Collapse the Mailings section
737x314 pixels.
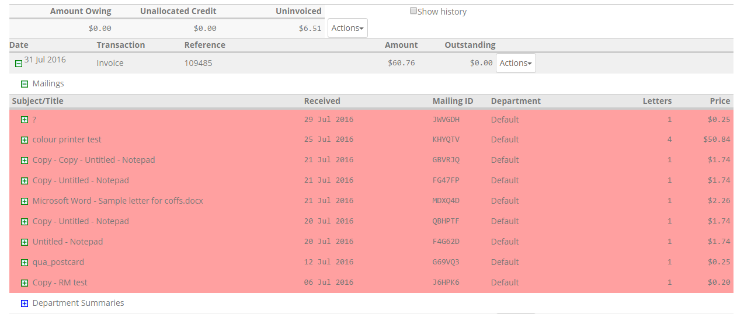pyautogui.click(x=25, y=84)
